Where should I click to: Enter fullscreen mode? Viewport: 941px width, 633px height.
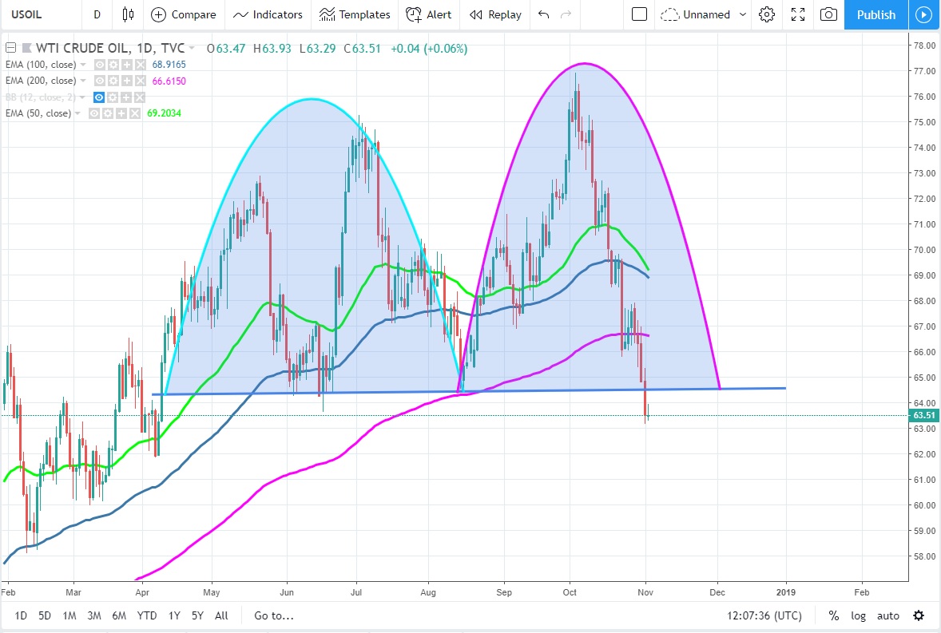pyautogui.click(x=797, y=14)
